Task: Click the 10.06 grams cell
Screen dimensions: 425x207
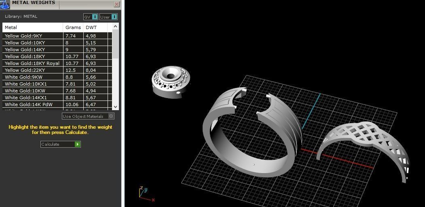Action: pos(74,105)
